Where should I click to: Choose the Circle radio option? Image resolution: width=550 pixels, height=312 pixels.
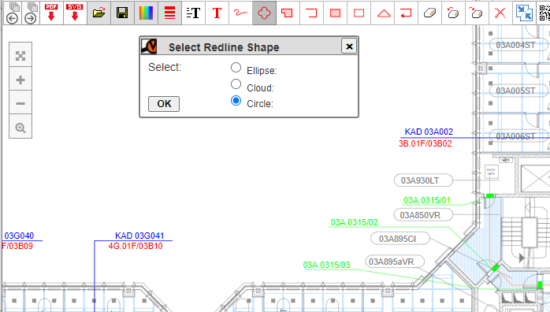tap(236, 101)
